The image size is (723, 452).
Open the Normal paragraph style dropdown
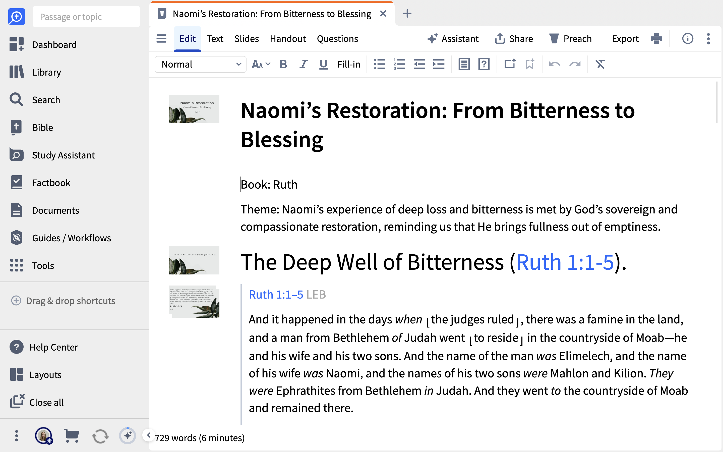pos(201,64)
